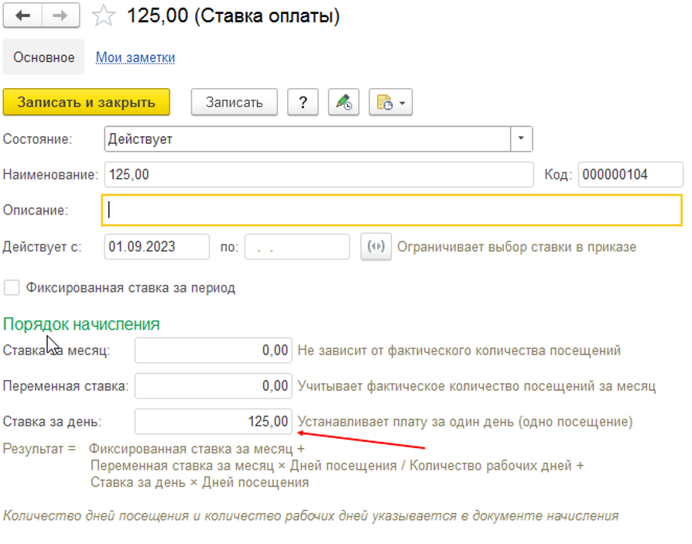Click the period-limit icon beside end date
Viewport: 692px width, 544px height.
pos(376,247)
